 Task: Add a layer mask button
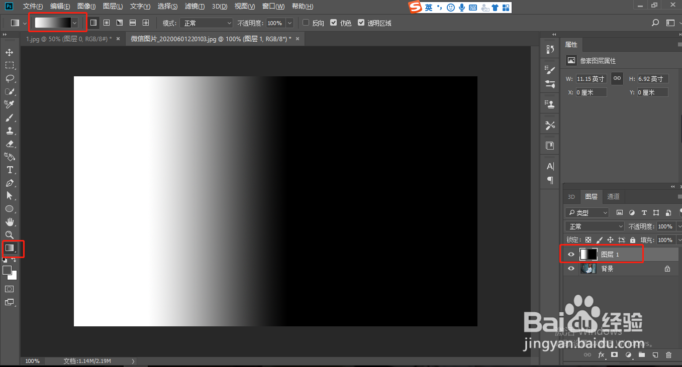click(614, 355)
